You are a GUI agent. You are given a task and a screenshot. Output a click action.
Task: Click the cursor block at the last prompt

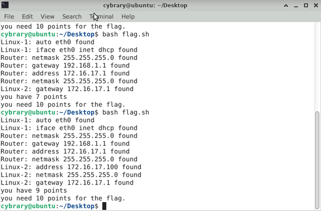click(104, 206)
